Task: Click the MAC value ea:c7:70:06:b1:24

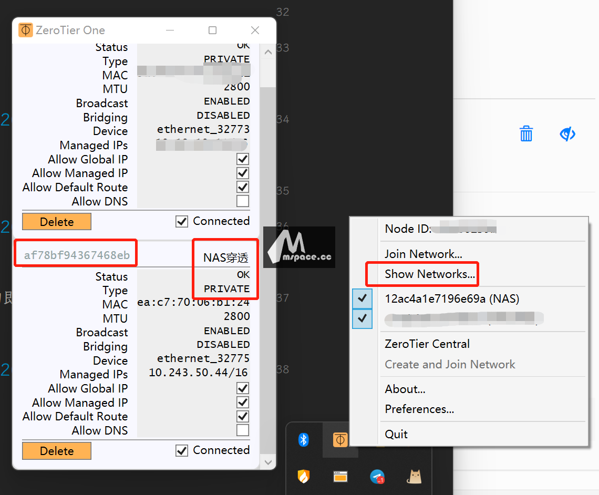Action: tap(193, 303)
